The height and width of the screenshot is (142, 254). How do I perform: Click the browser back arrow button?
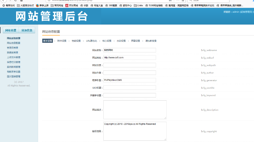tap(3, 1)
